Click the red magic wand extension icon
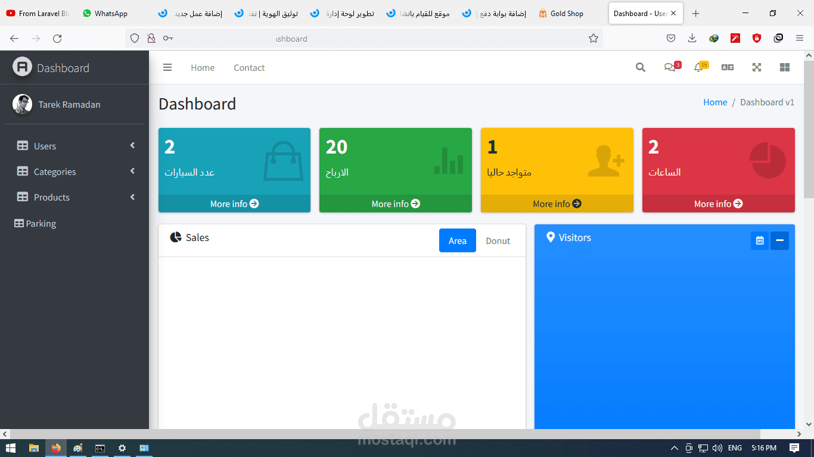Image resolution: width=814 pixels, height=457 pixels. point(735,38)
